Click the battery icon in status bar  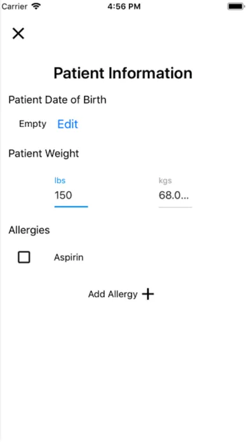pos(236,6)
